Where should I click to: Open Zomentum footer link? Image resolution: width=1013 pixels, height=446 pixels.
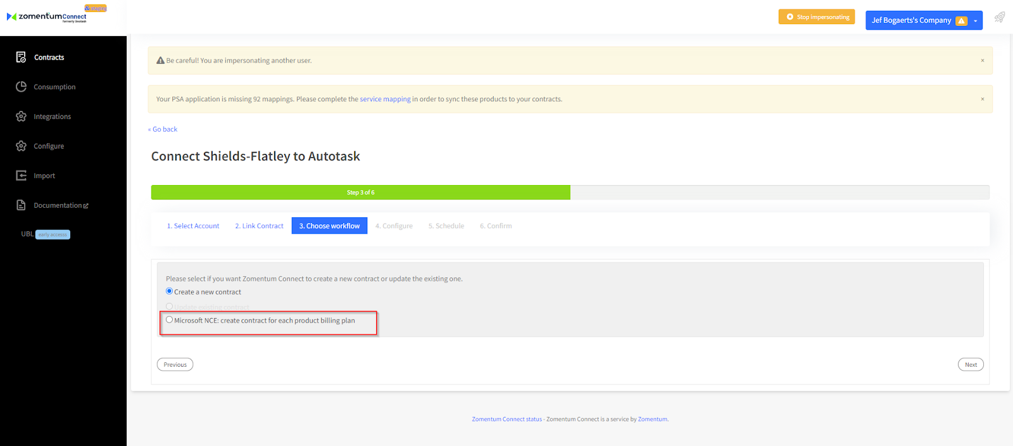click(653, 419)
